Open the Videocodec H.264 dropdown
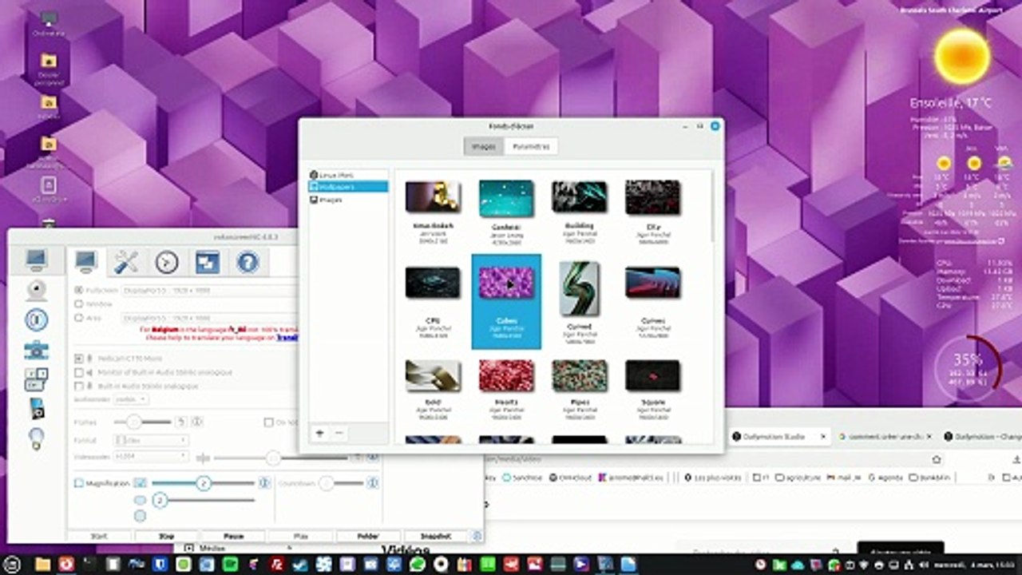The height and width of the screenshot is (575, 1022). [151, 456]
